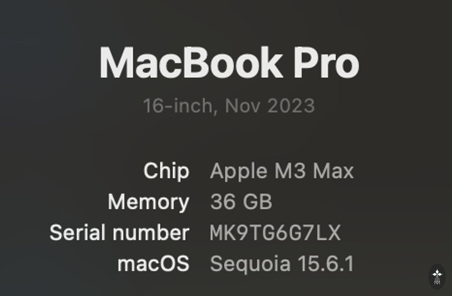Select the 16-inch model size text
The image size is (452, 296).
(x=178, y=106)
